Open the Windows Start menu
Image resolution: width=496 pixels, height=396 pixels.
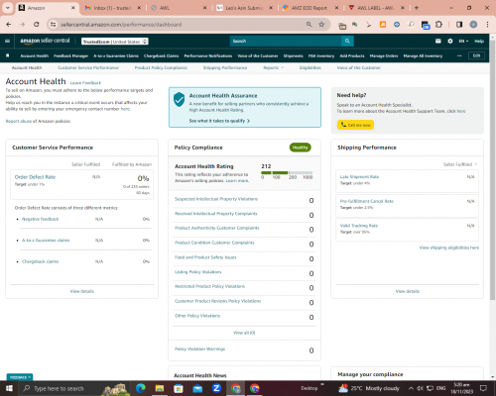[x=9, y=388]
